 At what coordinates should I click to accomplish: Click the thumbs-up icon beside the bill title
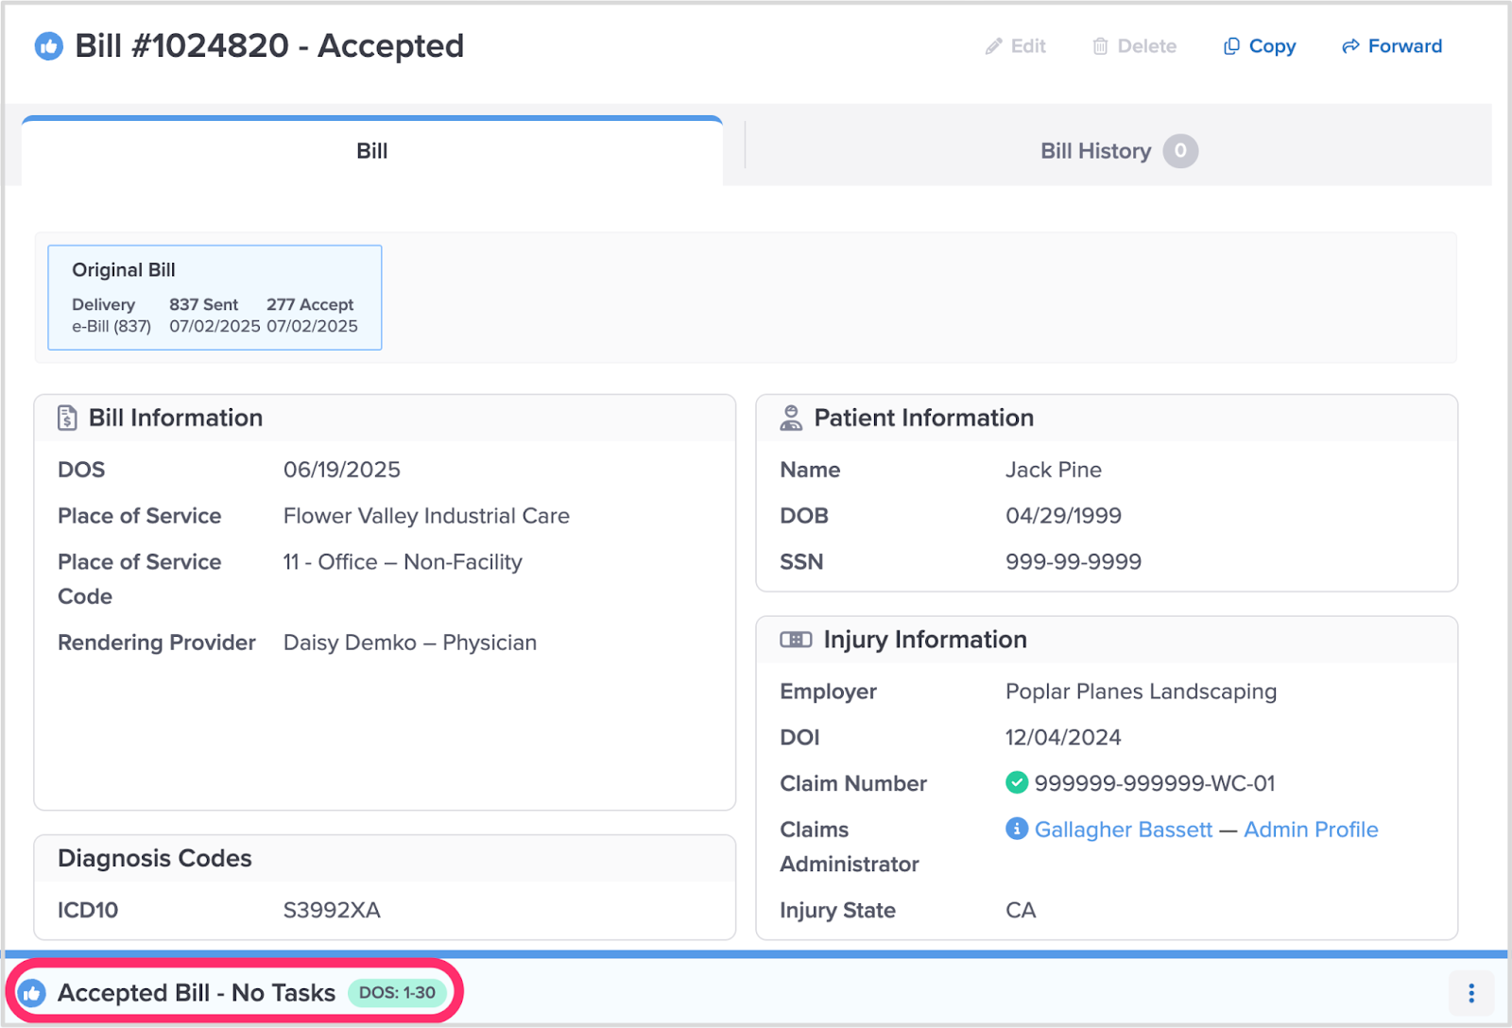(49, 46)
